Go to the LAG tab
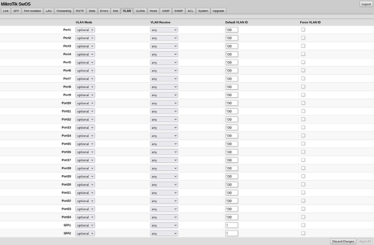 49,11
